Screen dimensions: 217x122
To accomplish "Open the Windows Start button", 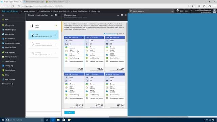I will [x=2, y=120].
